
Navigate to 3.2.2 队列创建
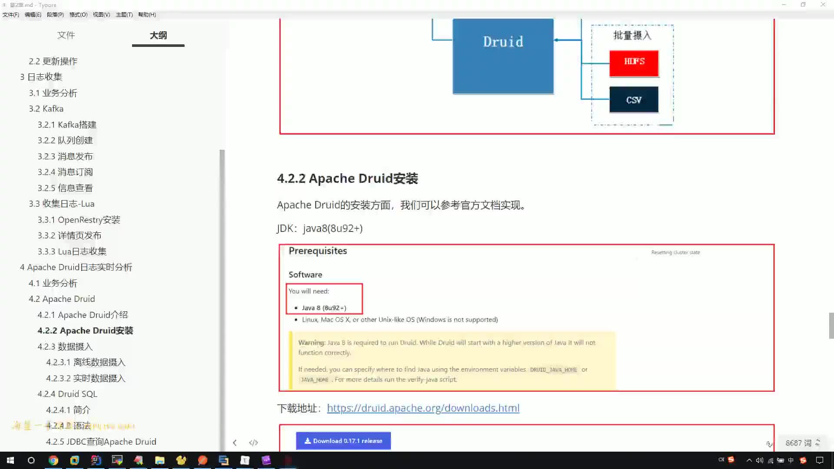(65, 140)
